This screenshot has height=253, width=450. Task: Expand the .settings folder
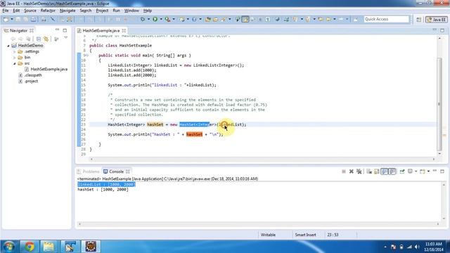pyautogui.click(x=14, y=51)
